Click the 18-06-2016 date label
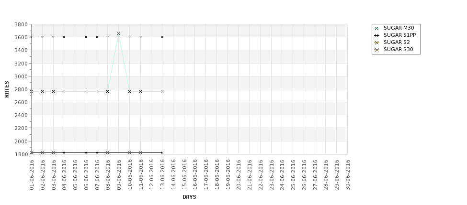This screenshot has height=205, width=467. [217, 175]
